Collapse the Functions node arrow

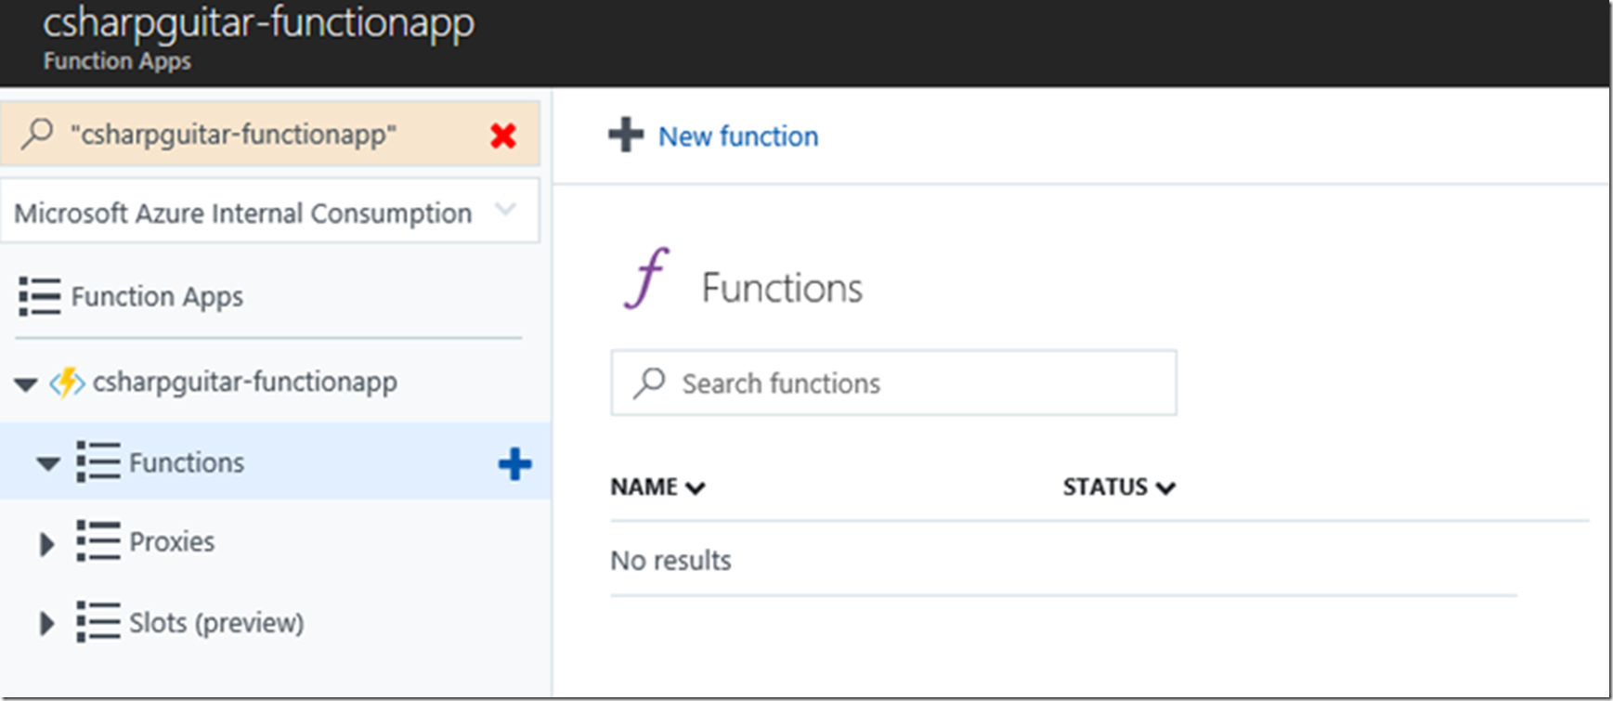pos(47,462)
